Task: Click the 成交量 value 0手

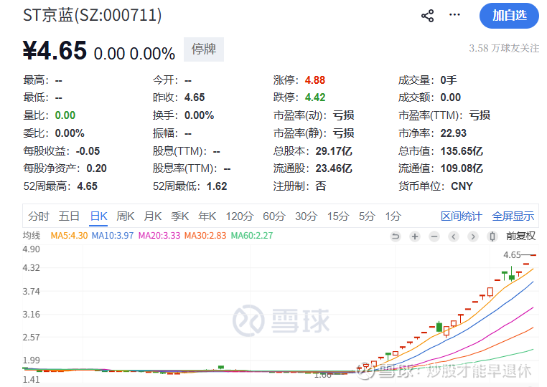Action: 448,80
